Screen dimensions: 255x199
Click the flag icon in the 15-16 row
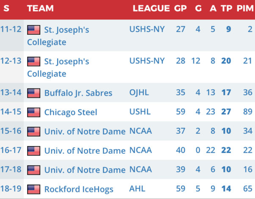33,132
